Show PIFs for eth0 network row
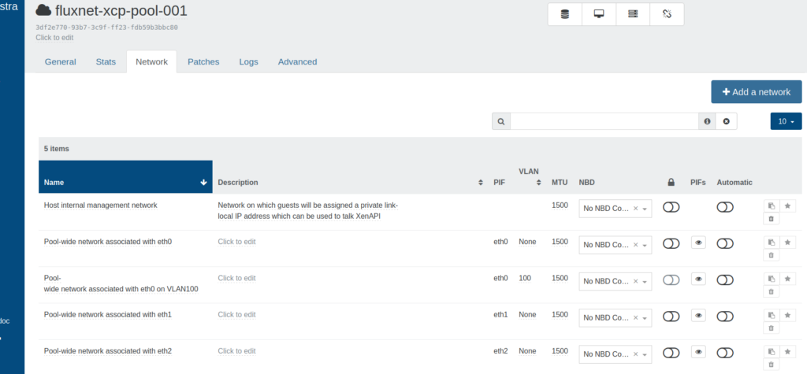 [x=697, y=243]
